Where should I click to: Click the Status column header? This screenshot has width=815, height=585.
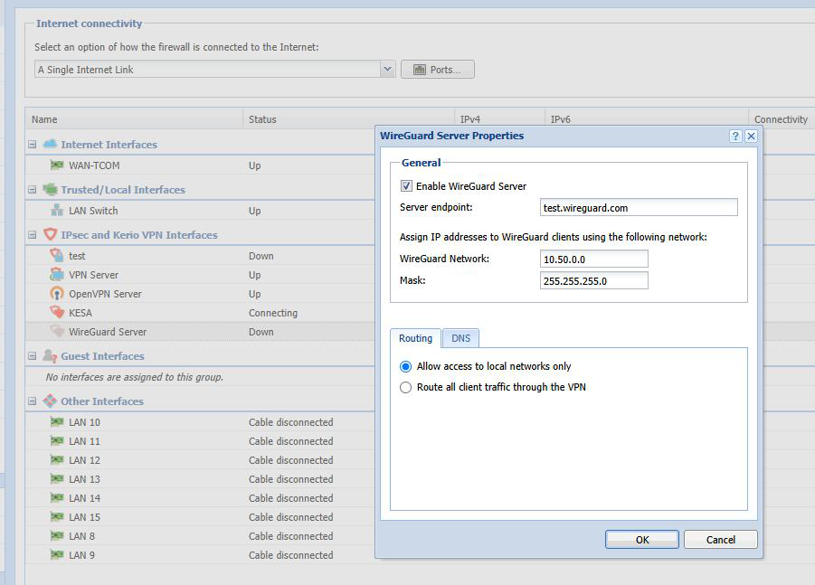tap(349, 119)
